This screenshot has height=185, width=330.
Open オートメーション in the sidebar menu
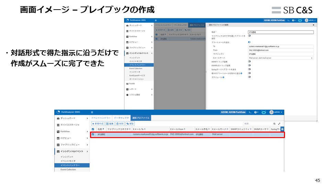point(136,79)
